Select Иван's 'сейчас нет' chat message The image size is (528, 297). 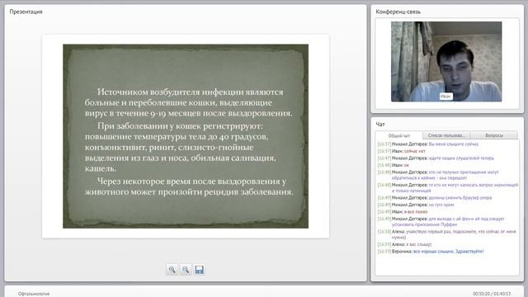[402, 151]
